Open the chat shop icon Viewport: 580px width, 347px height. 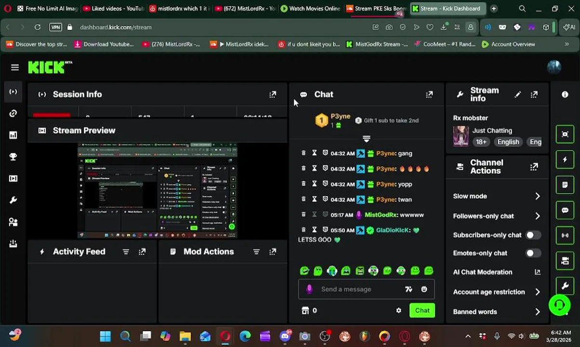[305, 310]
